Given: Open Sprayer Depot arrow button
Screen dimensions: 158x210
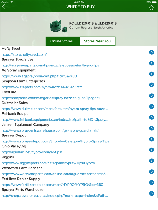Looking at the screenshot, I should pos(151,139).
